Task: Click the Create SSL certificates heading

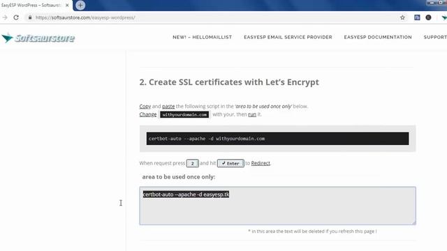Action: pyautogui.click(x=229, y=82)
